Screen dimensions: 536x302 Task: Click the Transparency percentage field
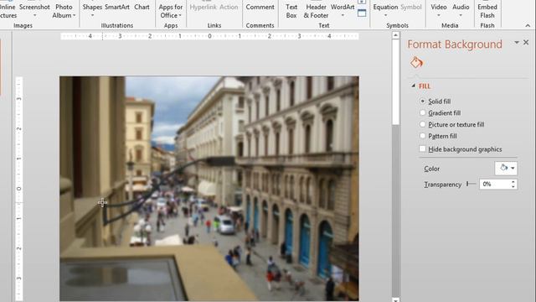point(495,185)
